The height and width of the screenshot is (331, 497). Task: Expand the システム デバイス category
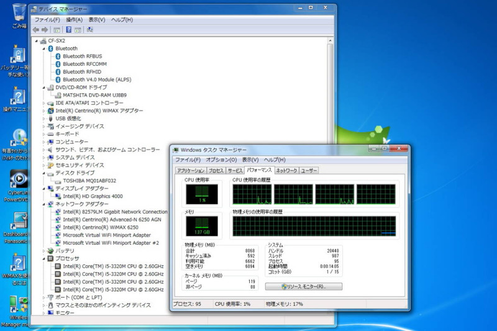click(43, 157)
